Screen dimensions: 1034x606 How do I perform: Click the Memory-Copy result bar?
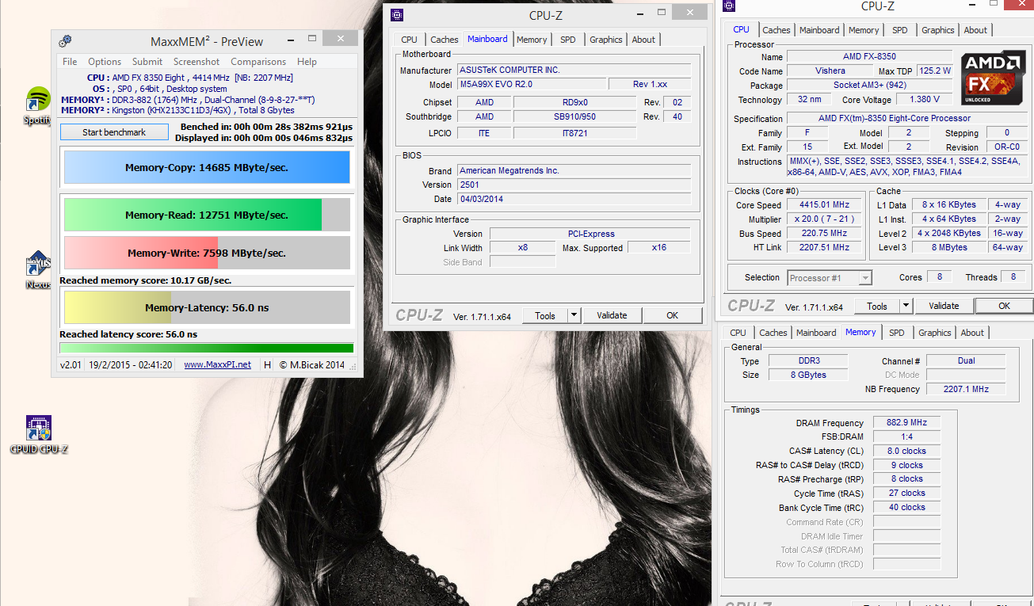coord(207,168)
